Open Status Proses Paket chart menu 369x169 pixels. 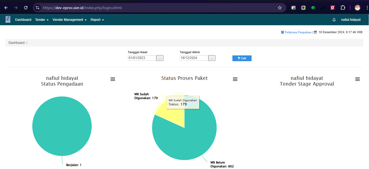[235, 79]
